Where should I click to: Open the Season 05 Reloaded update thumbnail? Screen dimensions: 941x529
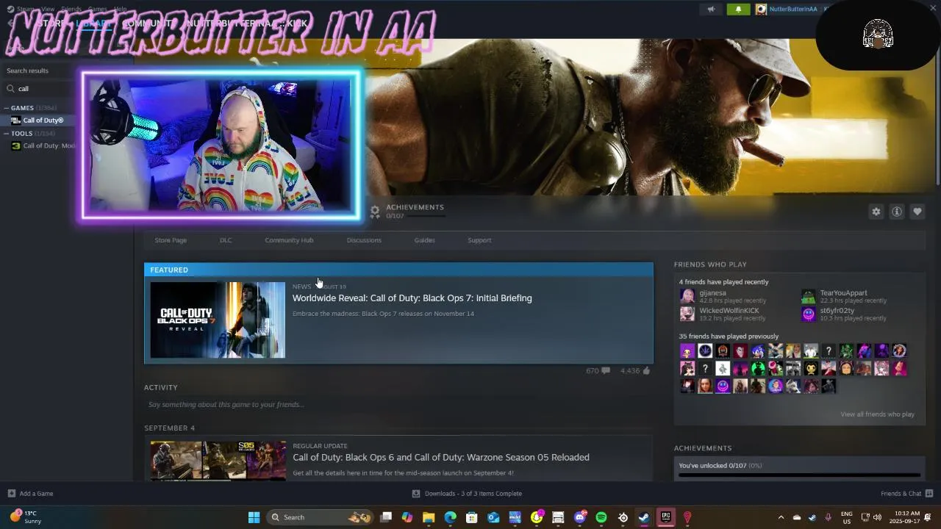(218, 461)
